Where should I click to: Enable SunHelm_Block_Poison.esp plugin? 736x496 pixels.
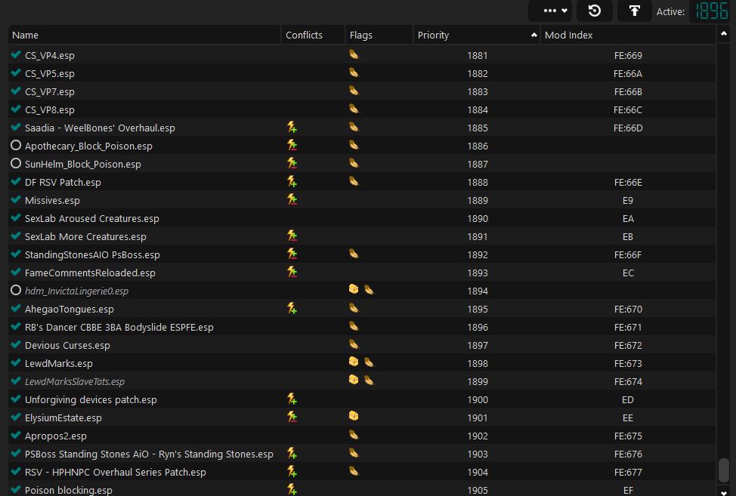pyautogui.click(x=15, y=164)
